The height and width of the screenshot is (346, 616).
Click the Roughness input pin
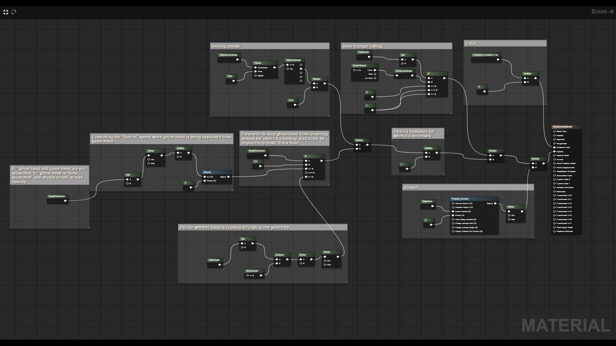point(554,144)
